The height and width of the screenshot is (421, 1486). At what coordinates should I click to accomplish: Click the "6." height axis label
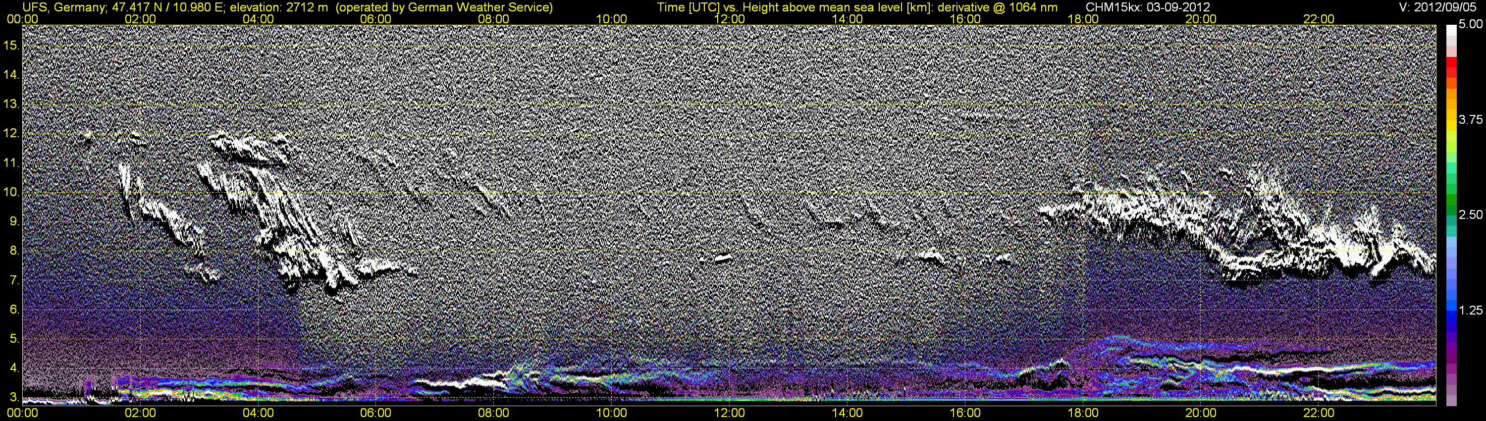coord(15,310)
